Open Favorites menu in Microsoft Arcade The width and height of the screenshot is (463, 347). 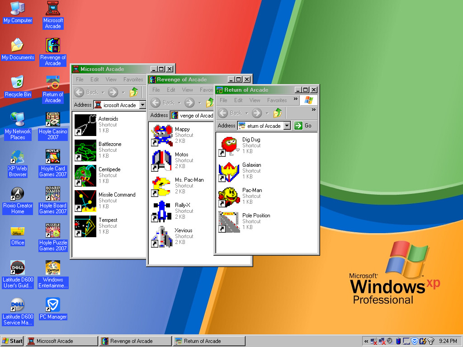coord(133,80)
